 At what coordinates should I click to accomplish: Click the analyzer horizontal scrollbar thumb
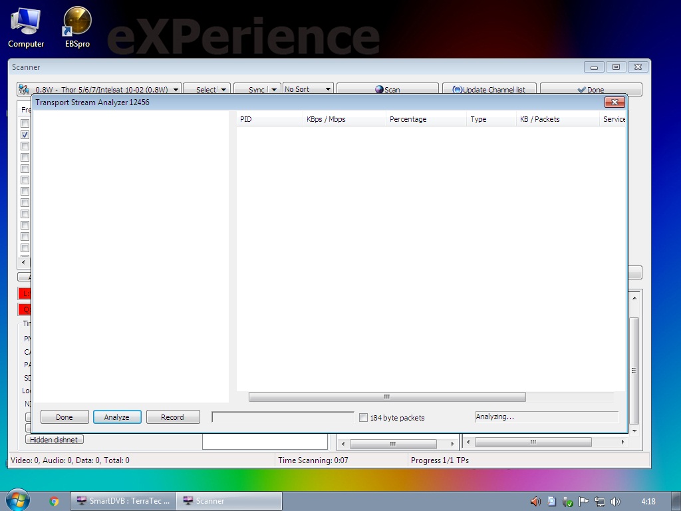[x=387, y=397]
